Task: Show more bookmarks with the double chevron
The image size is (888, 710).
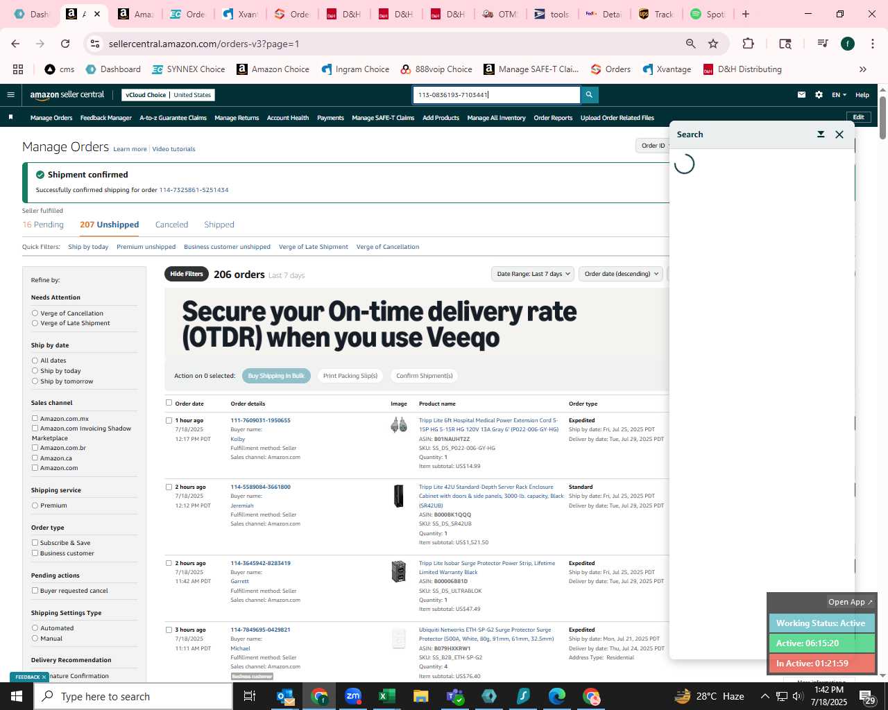Action: pos(863,69)
